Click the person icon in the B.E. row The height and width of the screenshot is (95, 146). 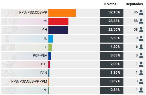(x=141, y=64)
